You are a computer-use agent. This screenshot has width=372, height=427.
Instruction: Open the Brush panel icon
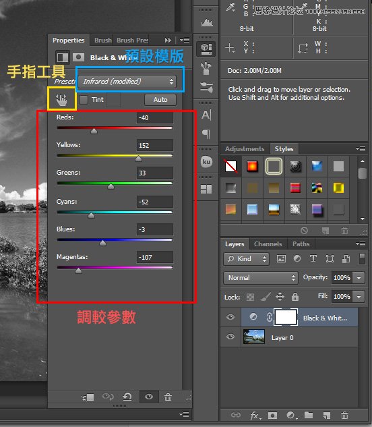(x=206, y=68)
